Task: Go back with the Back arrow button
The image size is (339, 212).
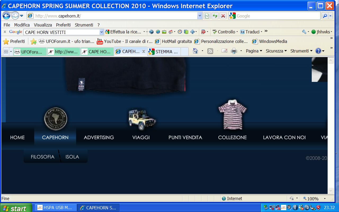Action: pos(6,16)
